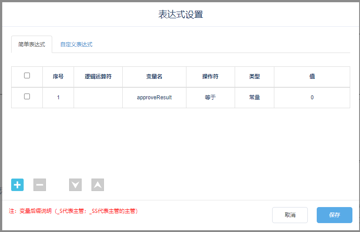Open the 常量 type cell
This screenshot has width=360, height=232.
254,98
